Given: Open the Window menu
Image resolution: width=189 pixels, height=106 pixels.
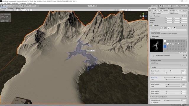Looking at the screenshot, I should point(30,3).
